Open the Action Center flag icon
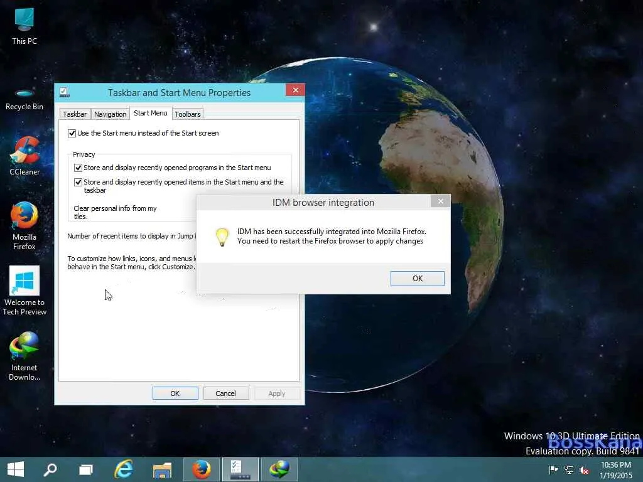The height and width of the screenshot is (482, 643). [x=553, y=469]
